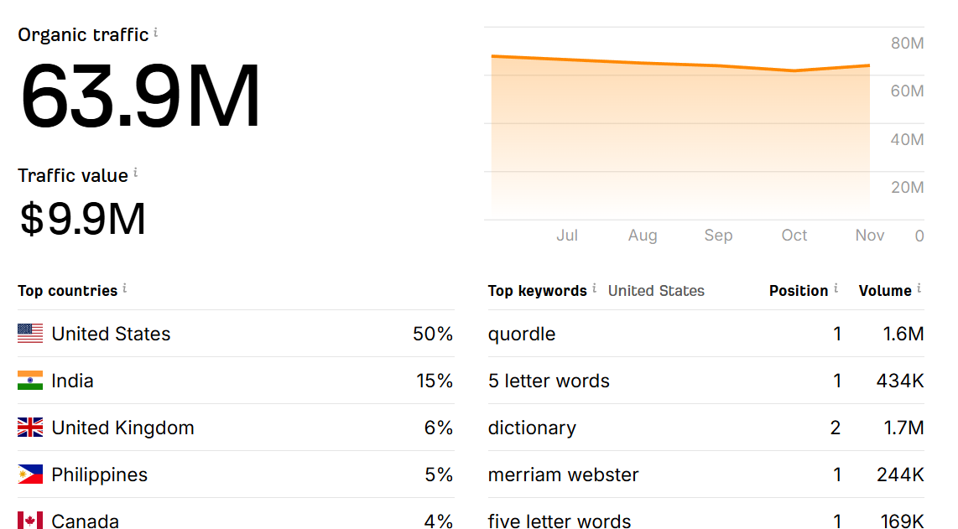Screen dimensions: 958x529
Task: Click info icon next to Position header
Action: coord(836,288)
